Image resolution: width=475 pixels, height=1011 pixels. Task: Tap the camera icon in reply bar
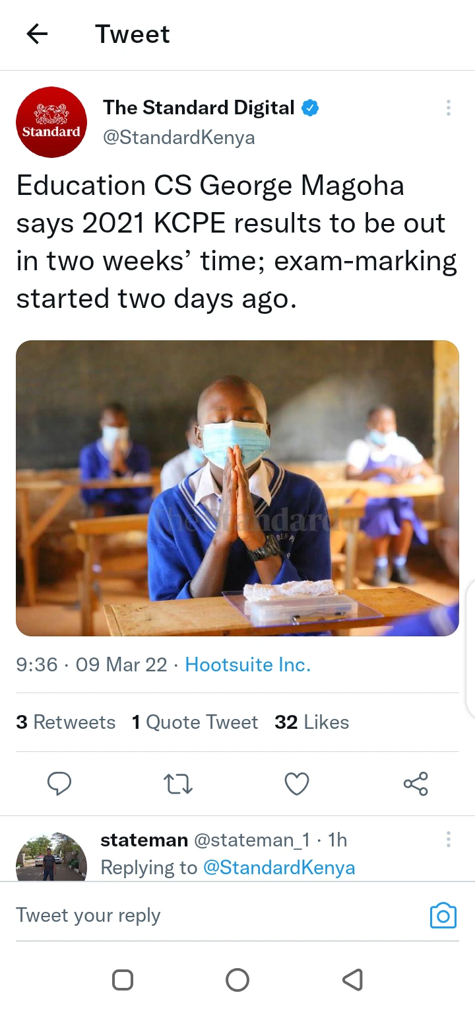click(x=443, y=916)
